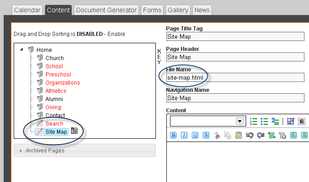The image size is (309, 182).
Task: Select the Alumni page in tree
Action: pyautogui.click(x=54, y=99)
